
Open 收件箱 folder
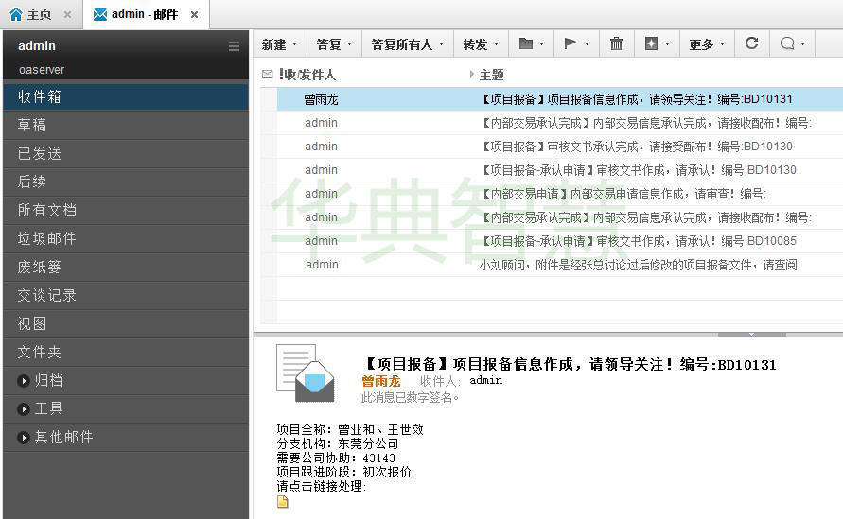[126, 96]
